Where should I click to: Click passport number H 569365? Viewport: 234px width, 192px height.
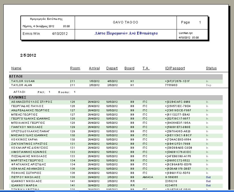pyautogui.click(x=171, y=177)
